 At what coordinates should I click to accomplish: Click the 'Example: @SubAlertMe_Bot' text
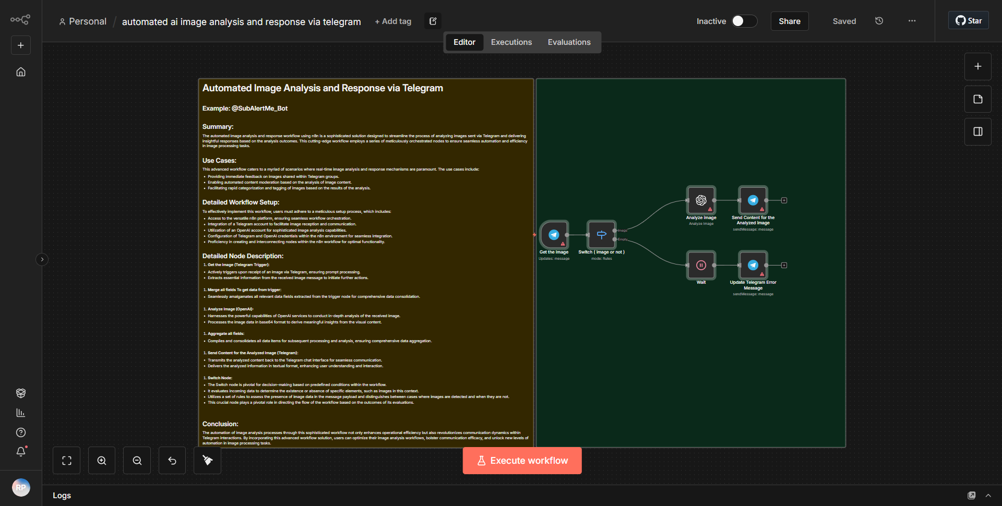pyautogui.click(x=245, y=109)
